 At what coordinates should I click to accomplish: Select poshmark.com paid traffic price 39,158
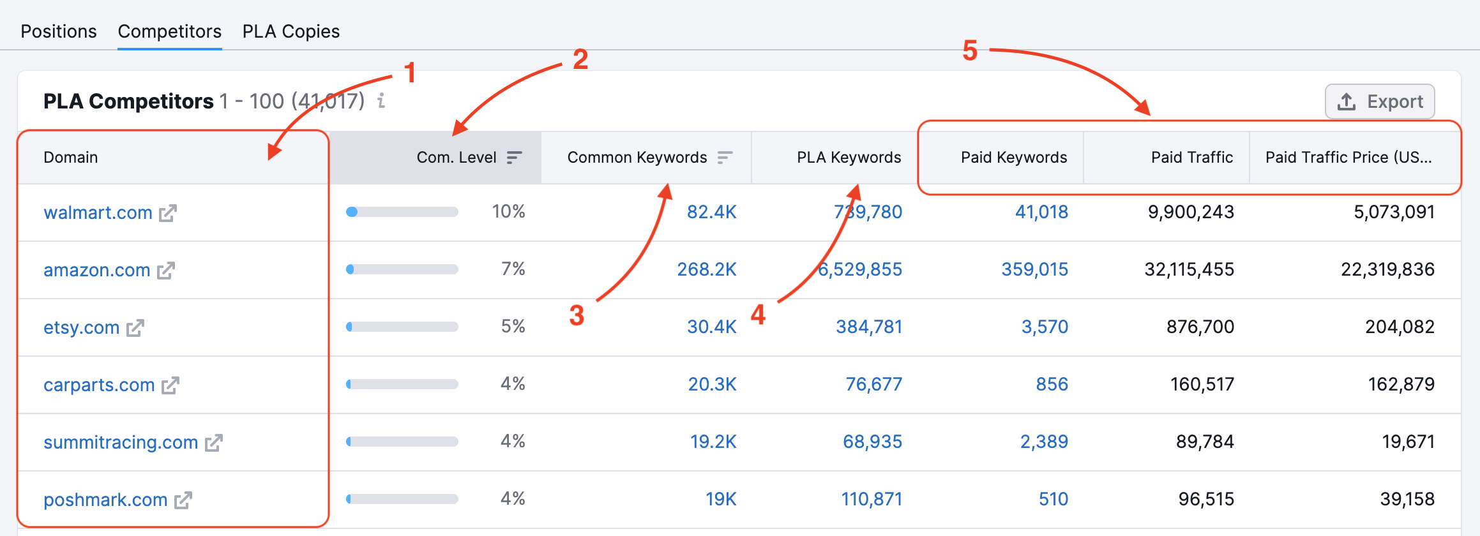(1408, 499)
